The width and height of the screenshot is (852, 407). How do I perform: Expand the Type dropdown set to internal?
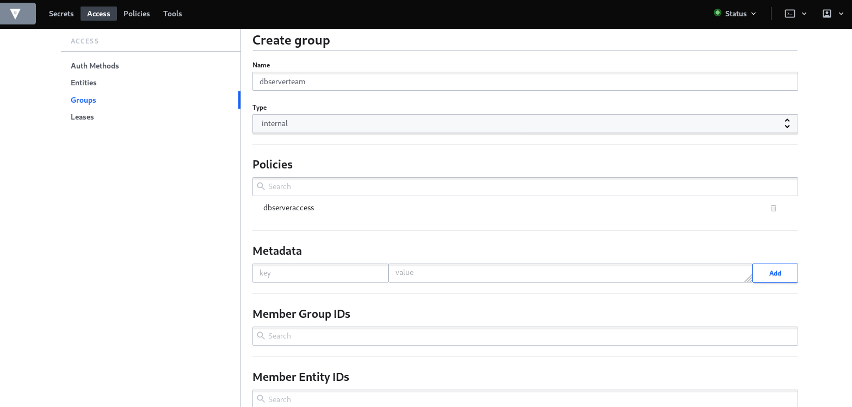(524, 124)
